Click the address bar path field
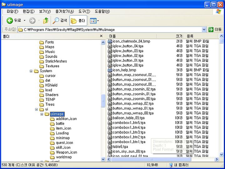This screenshot has height=169, width=225. 110,30
